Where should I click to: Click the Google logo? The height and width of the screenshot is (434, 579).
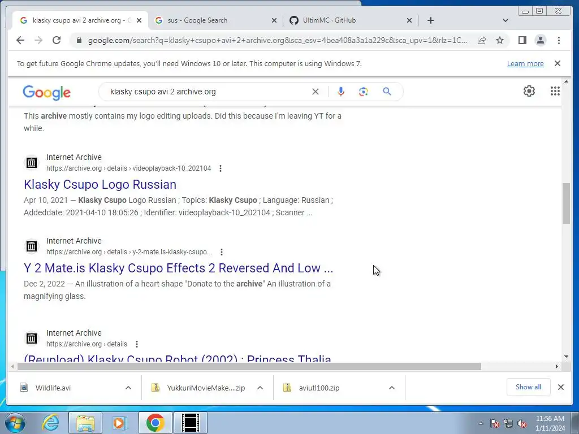(x=46, y=93)
